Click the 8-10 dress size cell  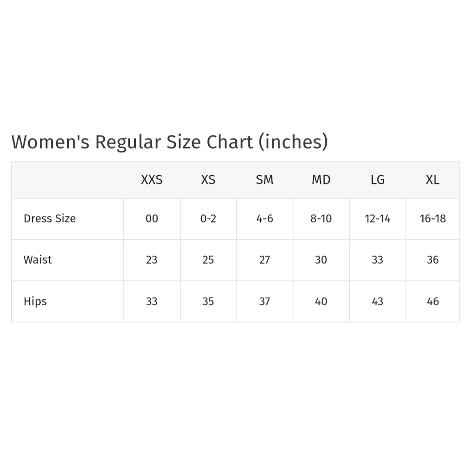coord(321,219)
